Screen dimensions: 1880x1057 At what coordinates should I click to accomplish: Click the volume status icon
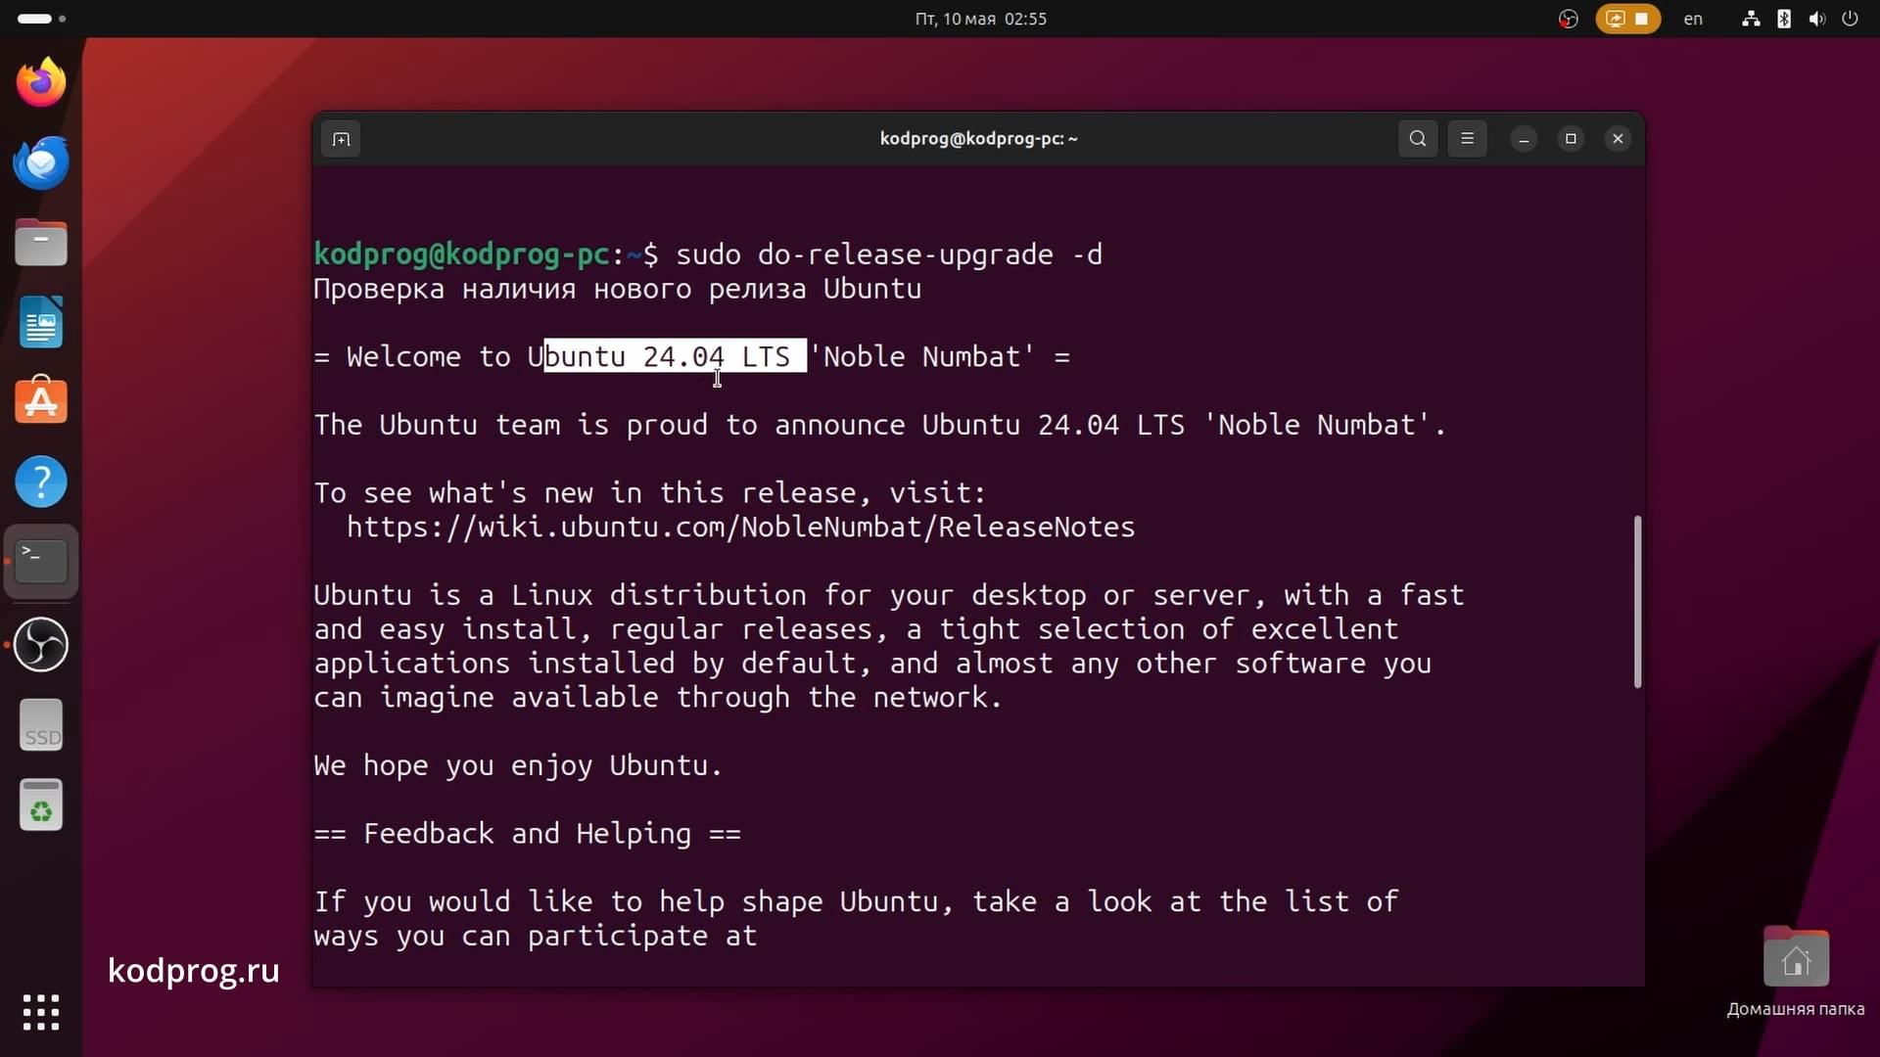(1817, 19)
